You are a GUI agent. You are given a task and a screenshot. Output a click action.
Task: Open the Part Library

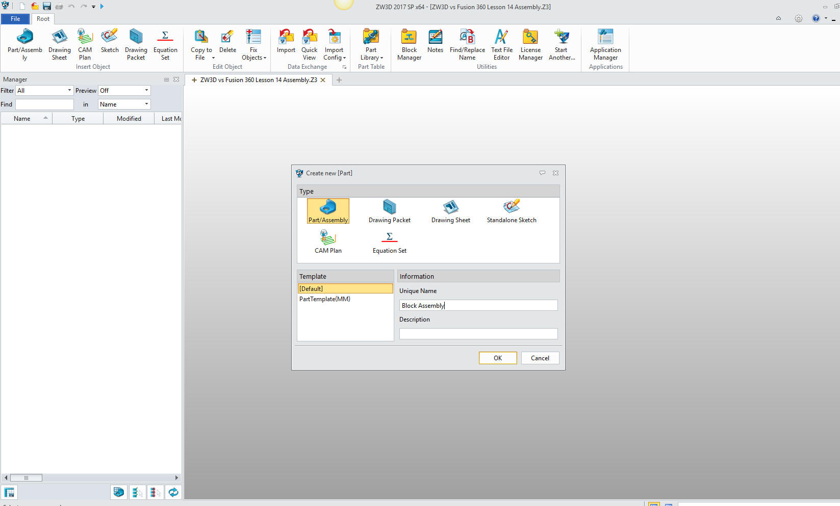tap(371, 44)
